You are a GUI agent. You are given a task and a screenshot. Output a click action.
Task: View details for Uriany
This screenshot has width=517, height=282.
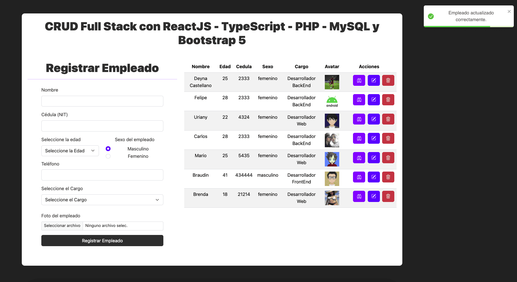[x=359, y=119]
